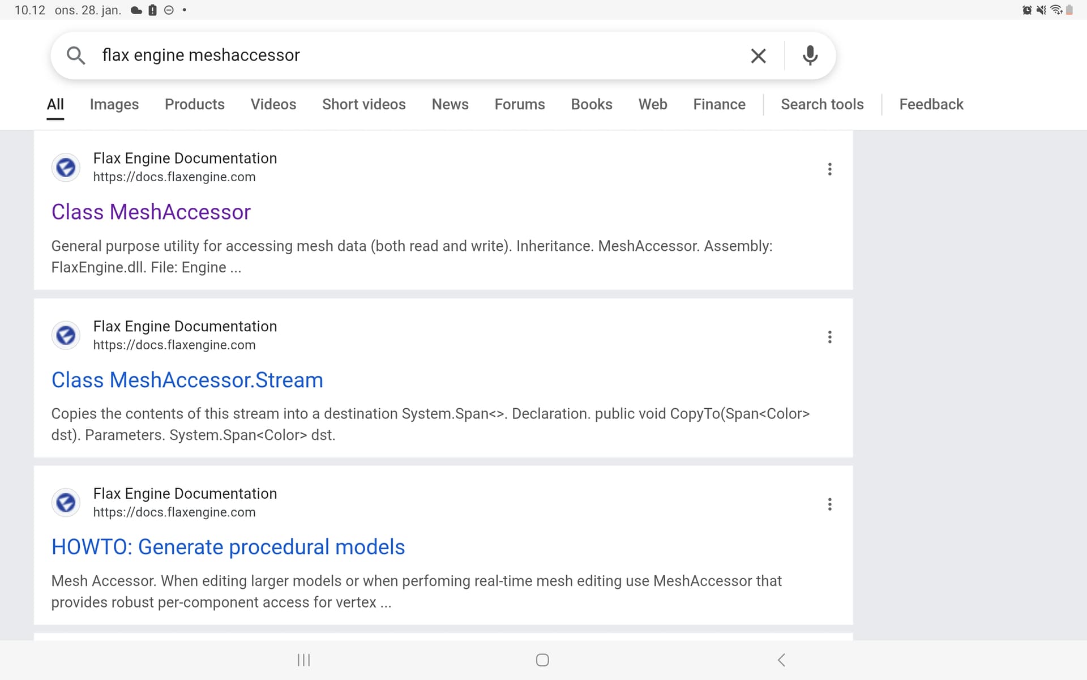Image resolution: width=1087 pixels, height=680 pixels.
Task: Open options for MeshAccessor.Stream result
Action: pyautogui.click(x=829, y=337)
